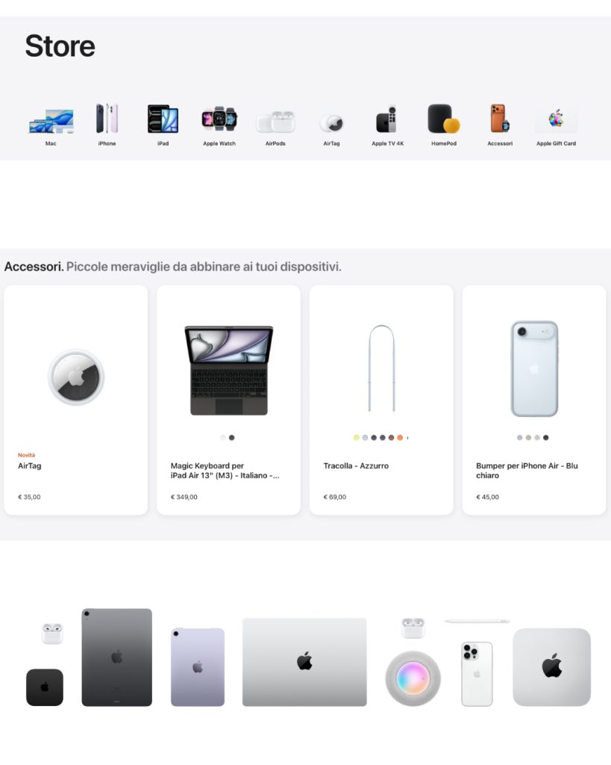
Task: Choose the yellow Tracolla color swatch
Action: coord(356,438)
